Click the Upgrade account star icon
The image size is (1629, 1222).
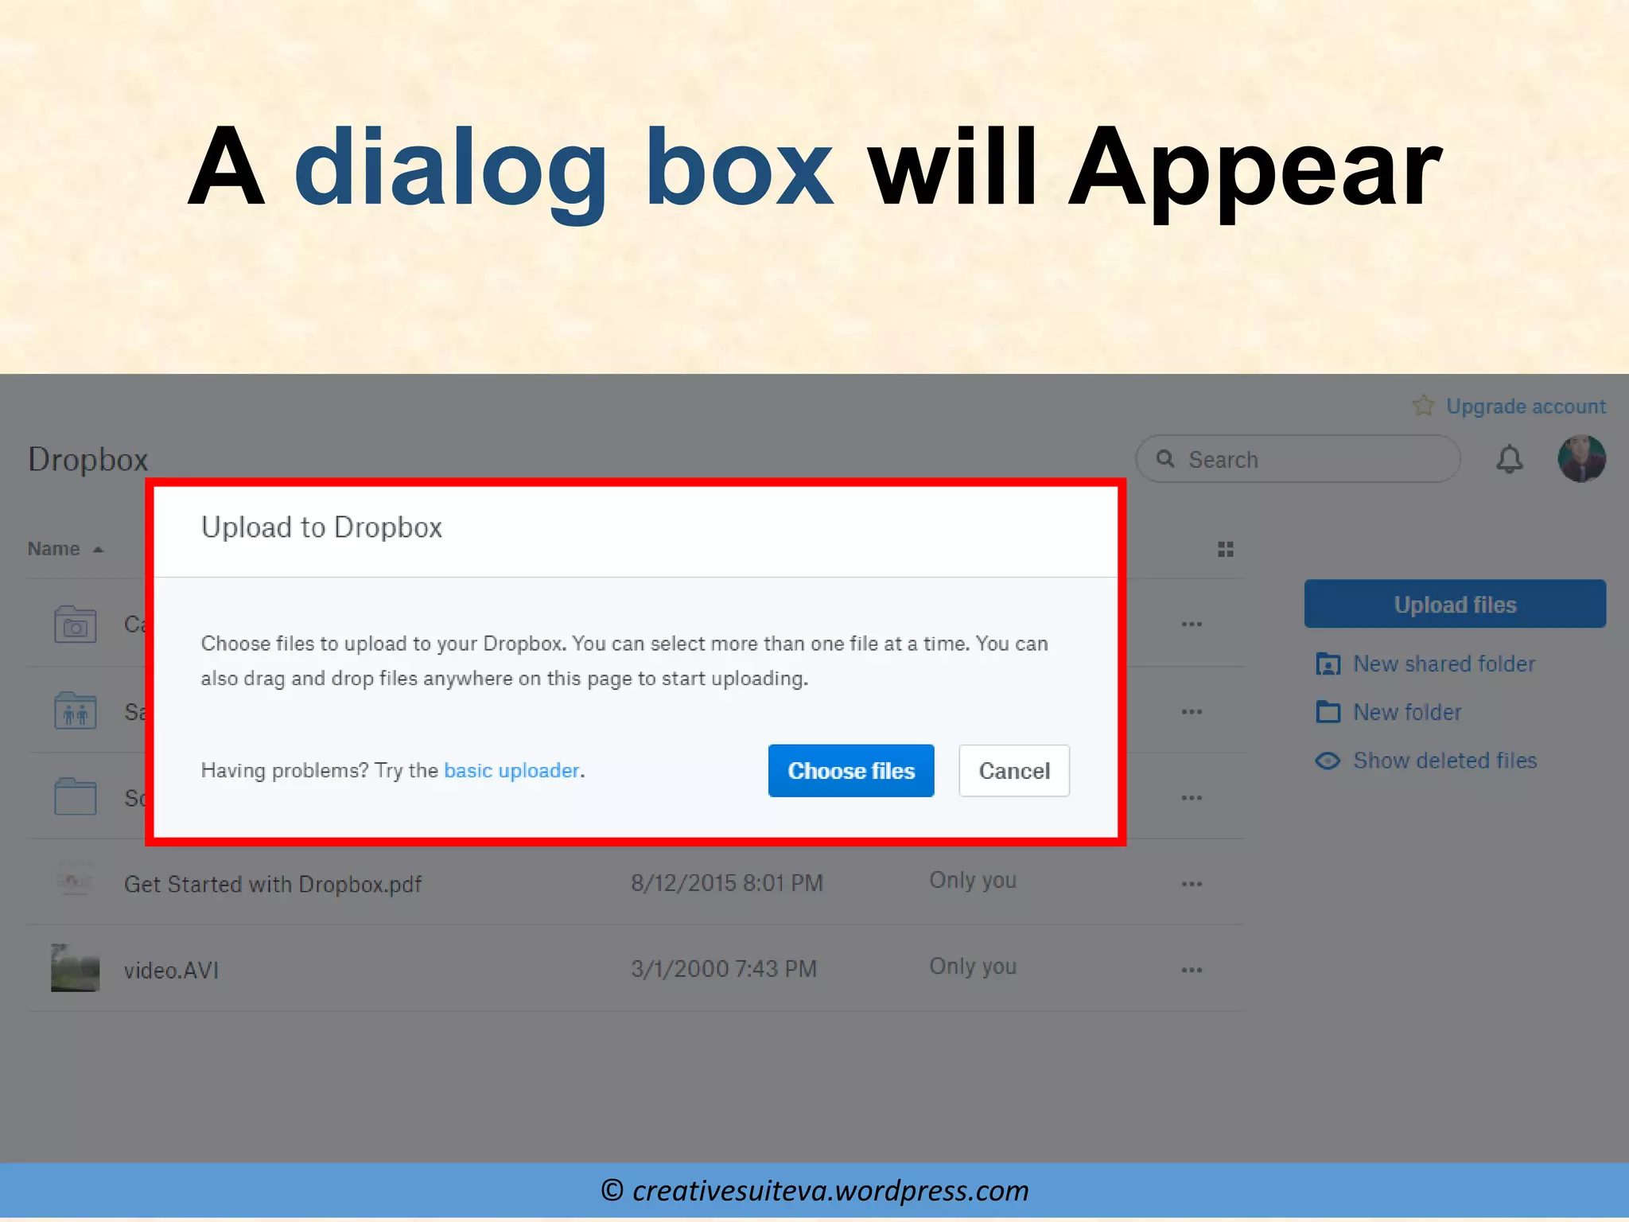click(1424, 406)
